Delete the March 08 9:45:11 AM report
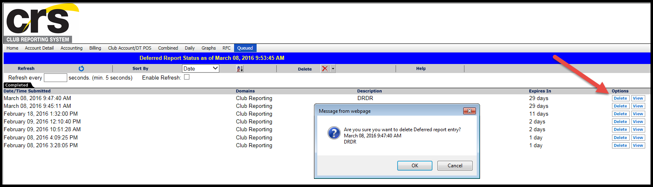653x187 pixels. click(620, 106)
